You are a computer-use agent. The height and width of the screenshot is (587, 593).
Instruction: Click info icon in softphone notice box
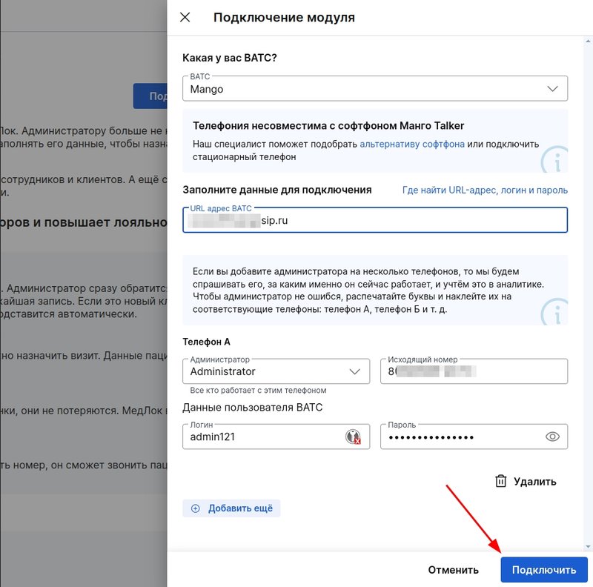point(555,160)
